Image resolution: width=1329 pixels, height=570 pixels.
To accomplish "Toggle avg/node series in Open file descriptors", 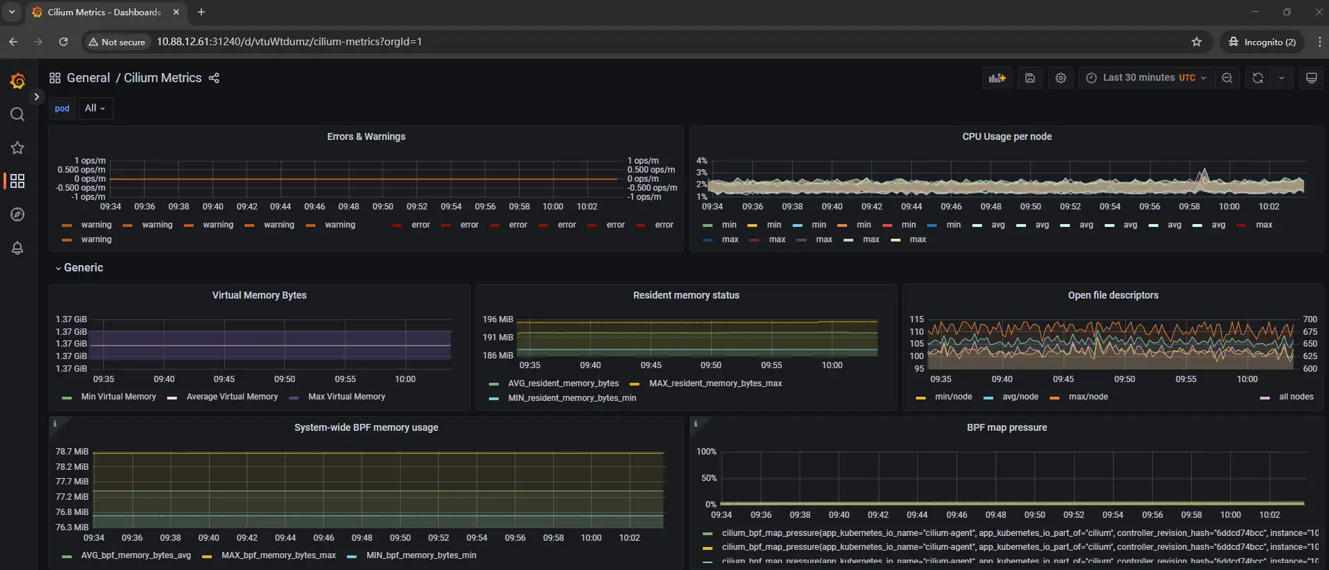I will (1020, 397).
